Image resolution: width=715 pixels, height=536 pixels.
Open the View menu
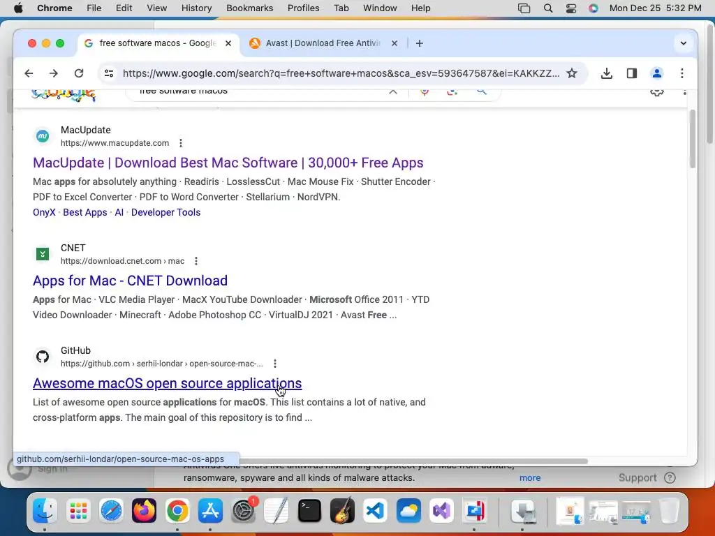[x=157, y=8]
